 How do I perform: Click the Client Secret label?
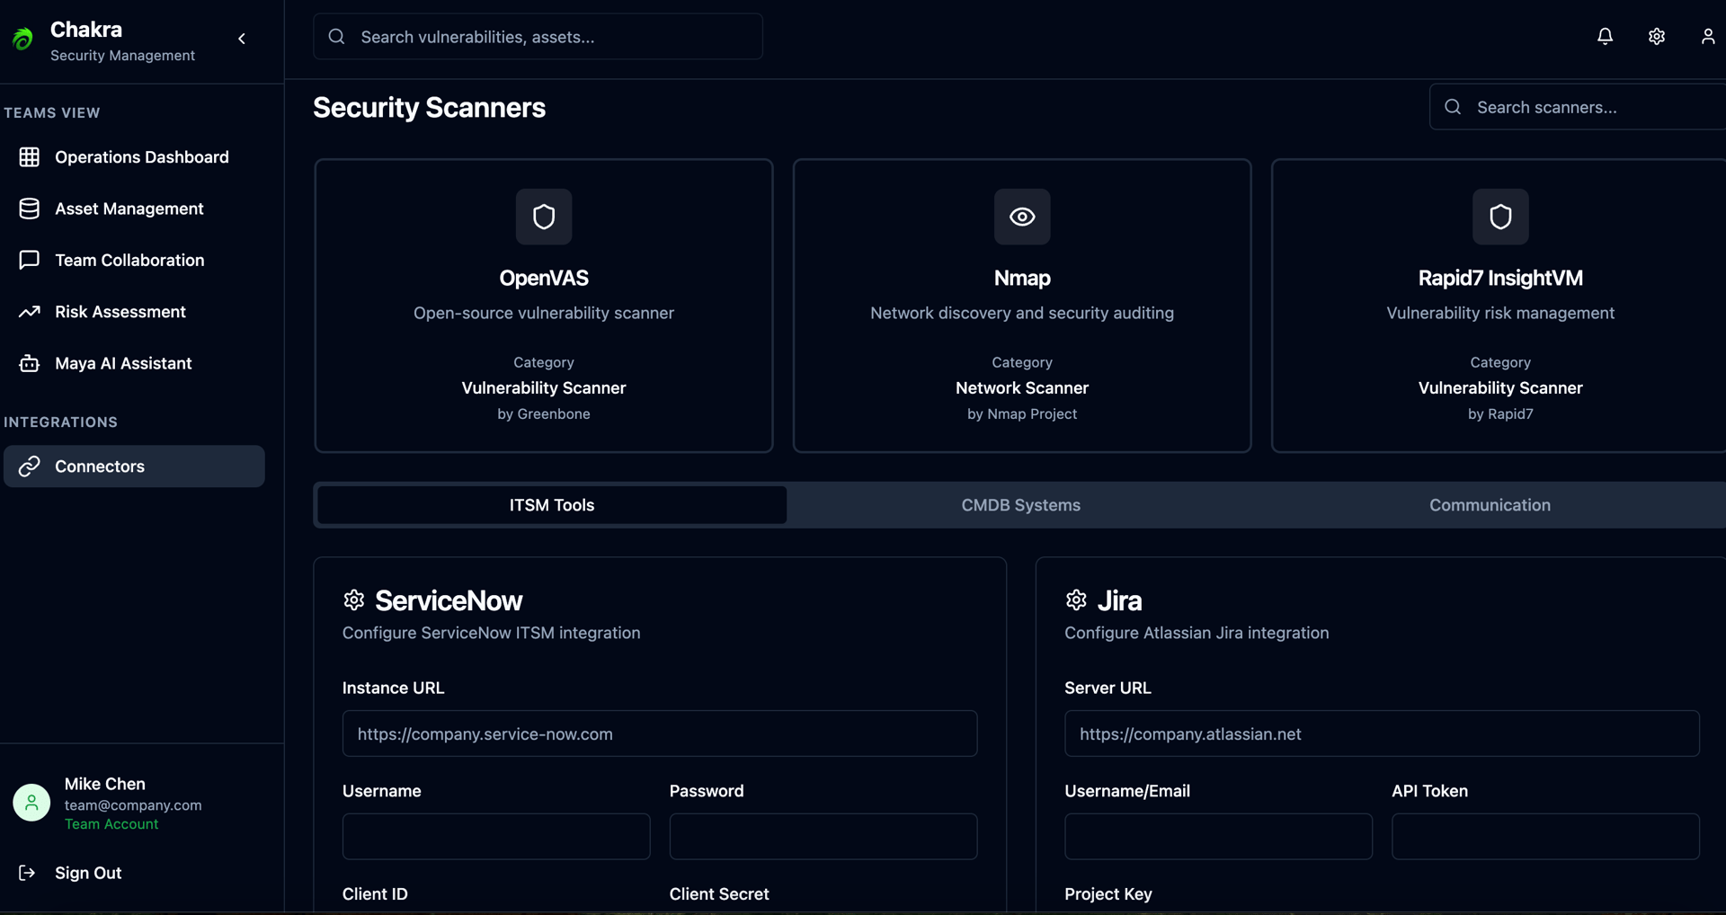pos(719,894)
